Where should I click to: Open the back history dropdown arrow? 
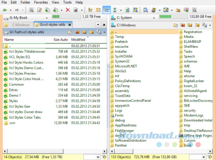coord(11,10)
